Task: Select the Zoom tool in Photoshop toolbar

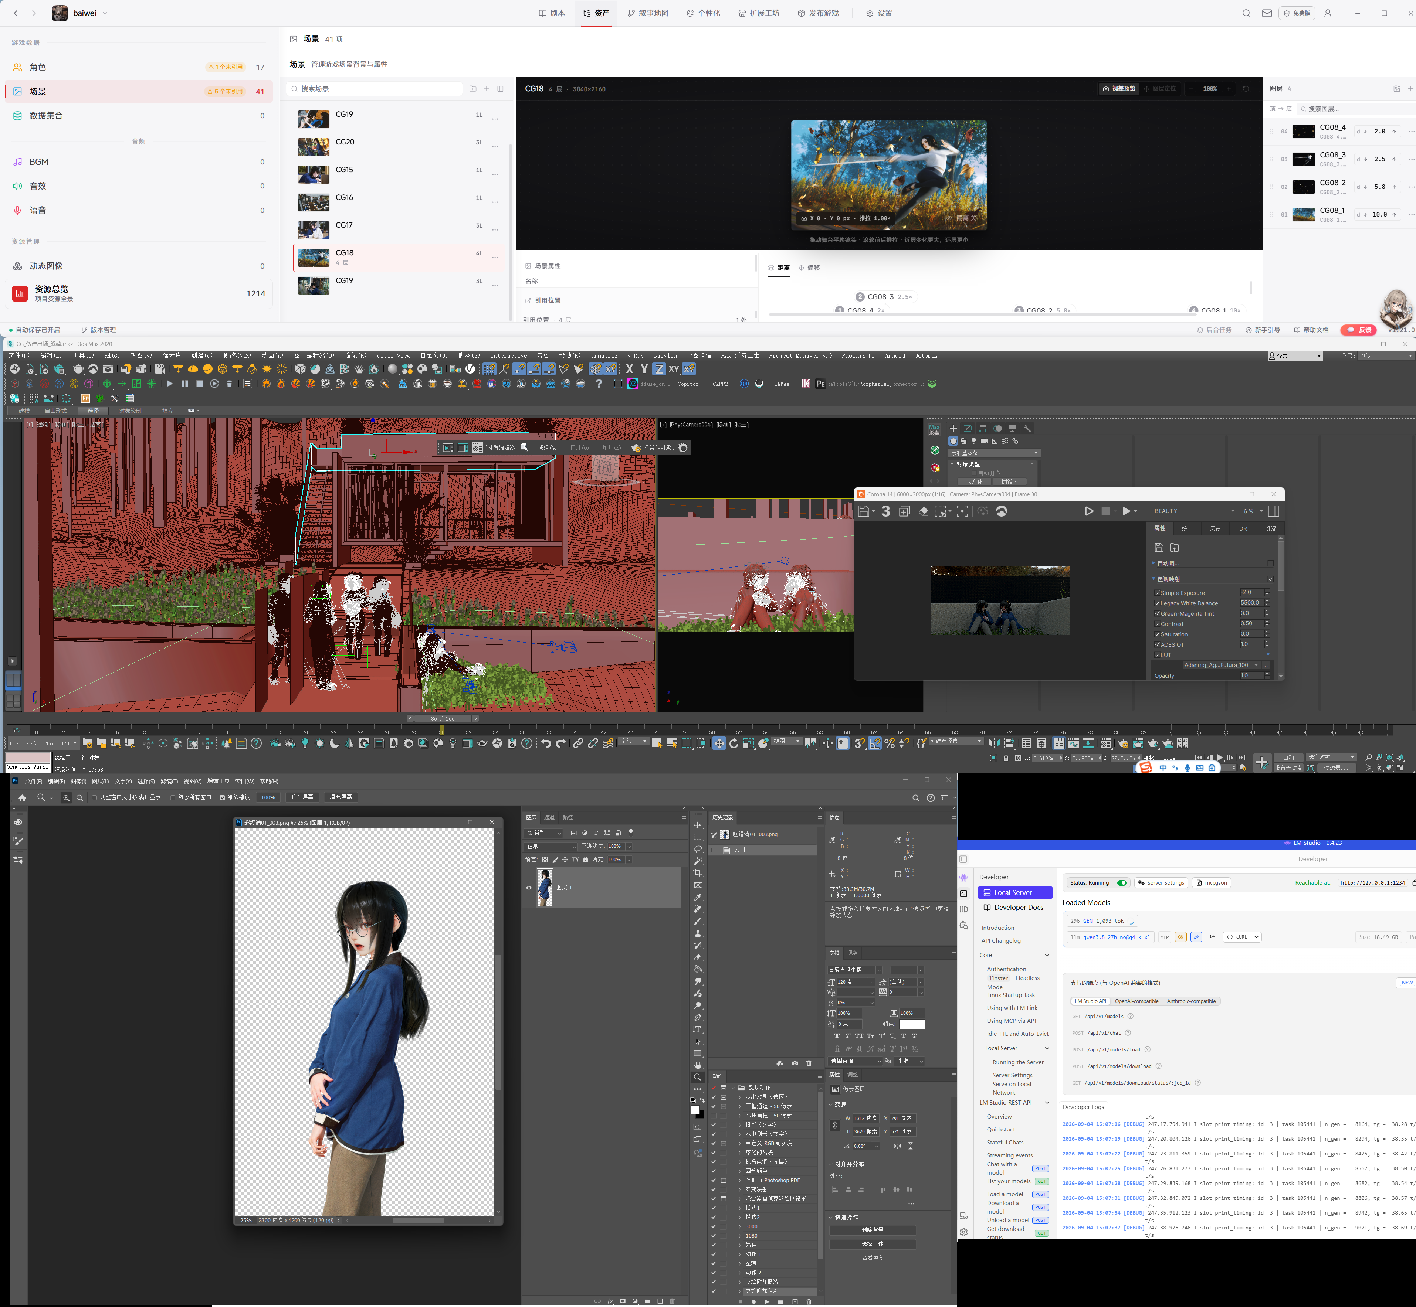Action: coord(698,1077)
